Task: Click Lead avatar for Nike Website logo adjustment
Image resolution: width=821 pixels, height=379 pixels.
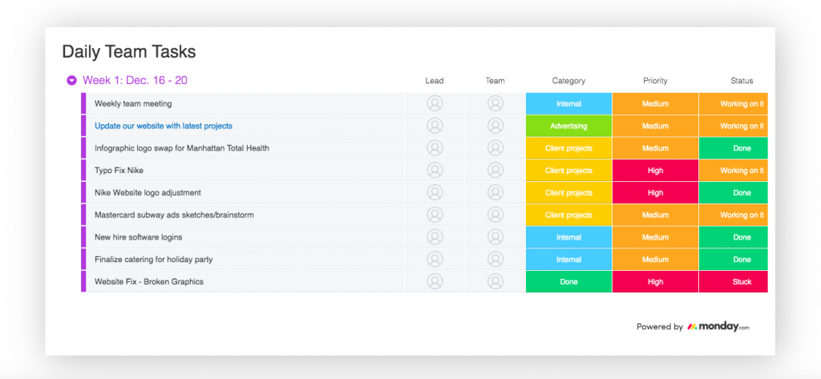Action: 435,192
